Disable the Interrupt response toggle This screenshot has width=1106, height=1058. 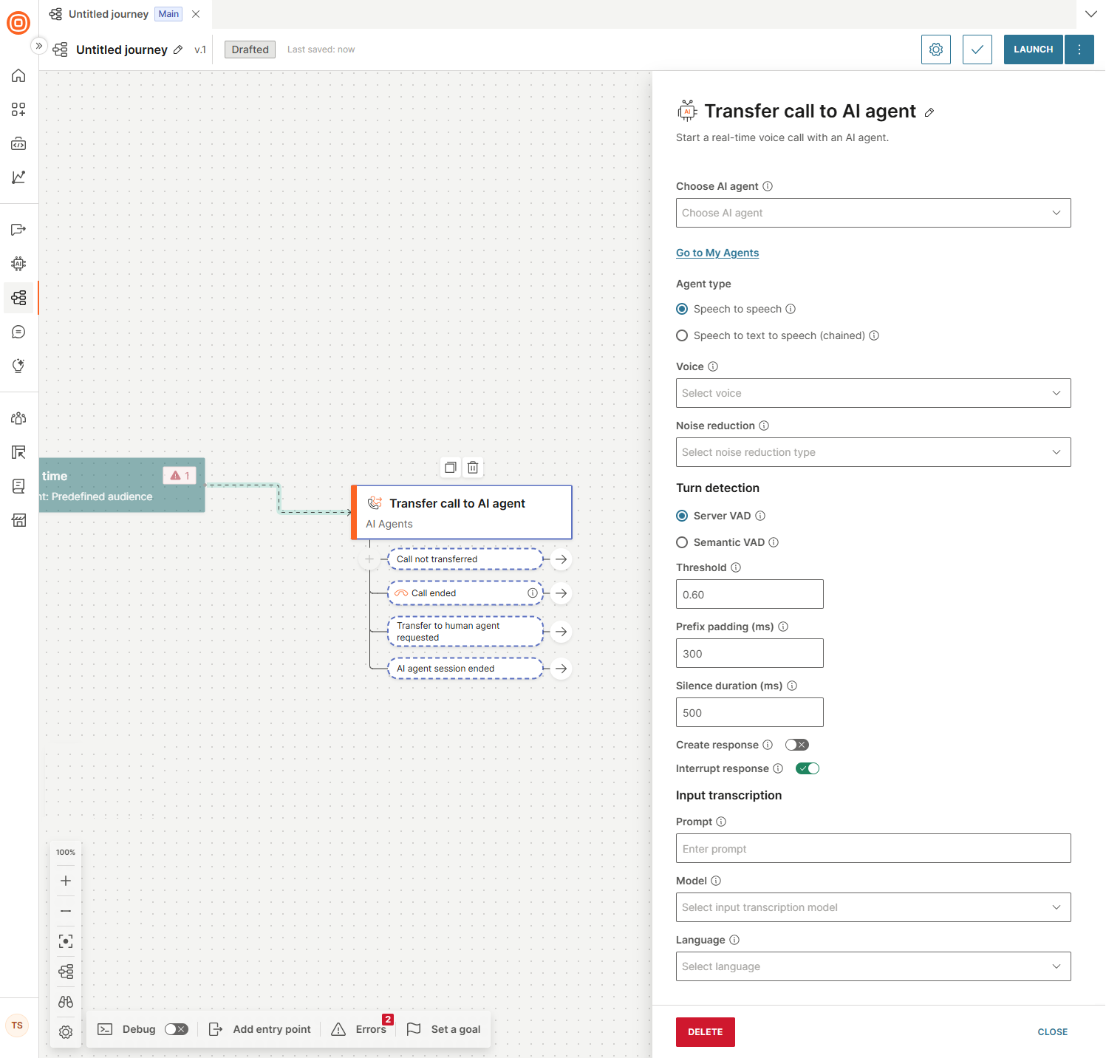pyautogui.click(x=807, y=768)
